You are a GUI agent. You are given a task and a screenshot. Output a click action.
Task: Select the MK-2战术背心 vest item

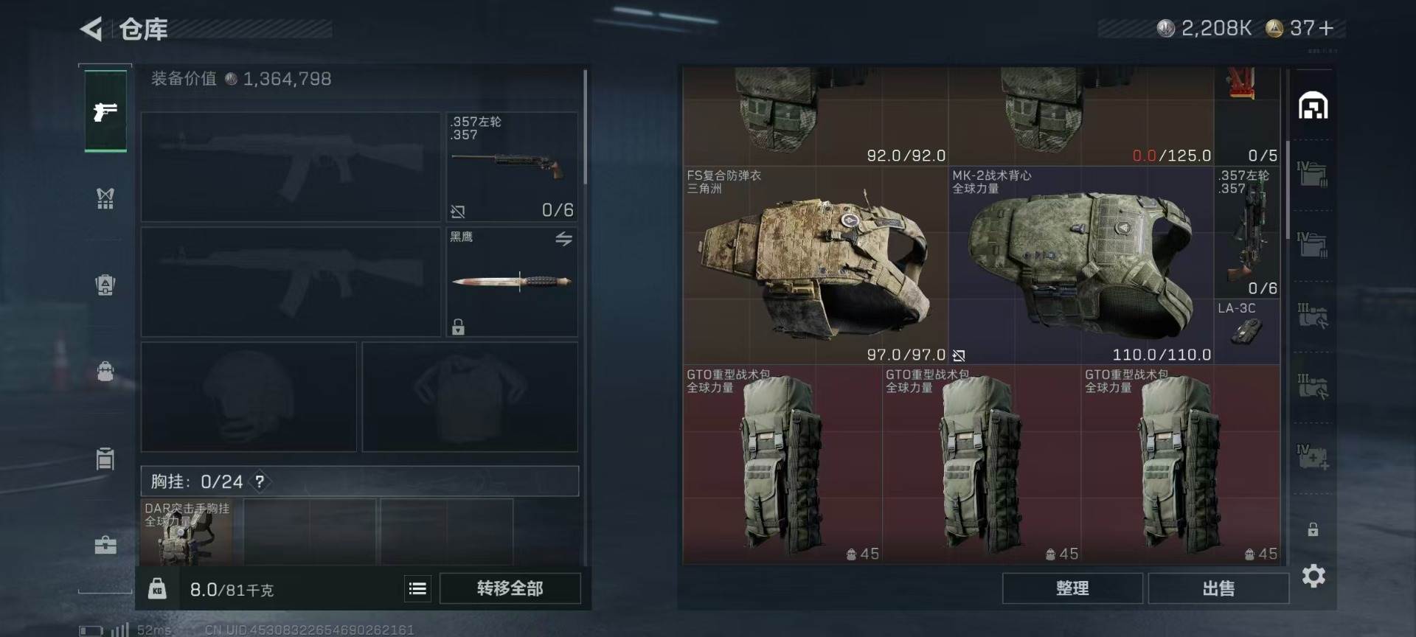1081,265
